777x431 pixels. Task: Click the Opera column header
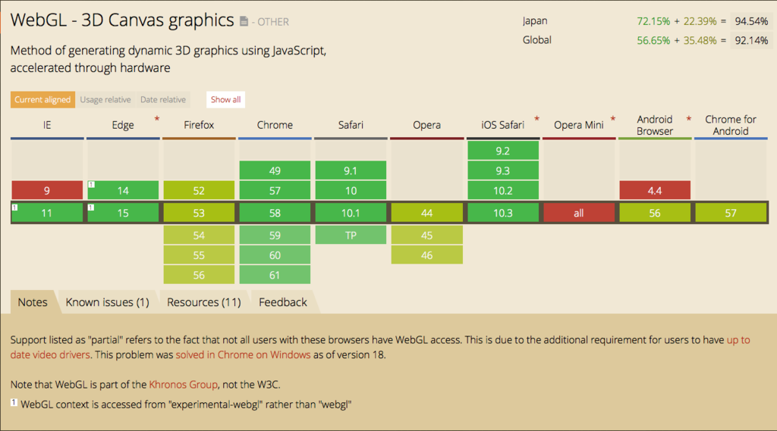tap(426, 125)
